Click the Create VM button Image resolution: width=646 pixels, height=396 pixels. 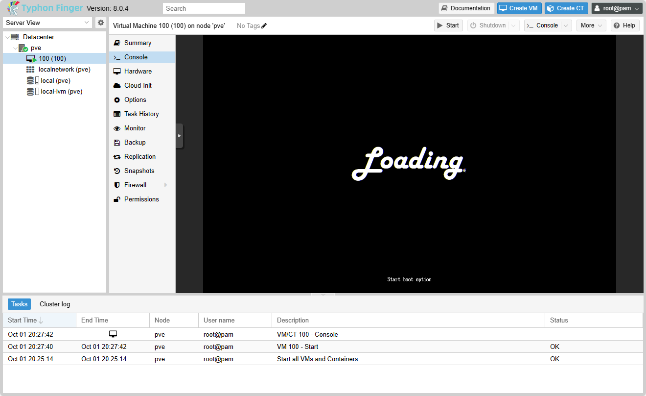[x=519, y=8]
